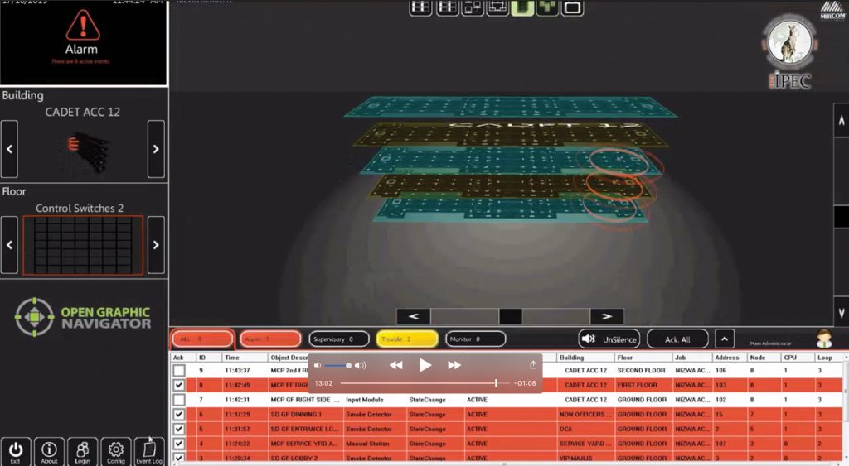Open the Event Log icon
849x466 pixels.
tap(149, 451)
